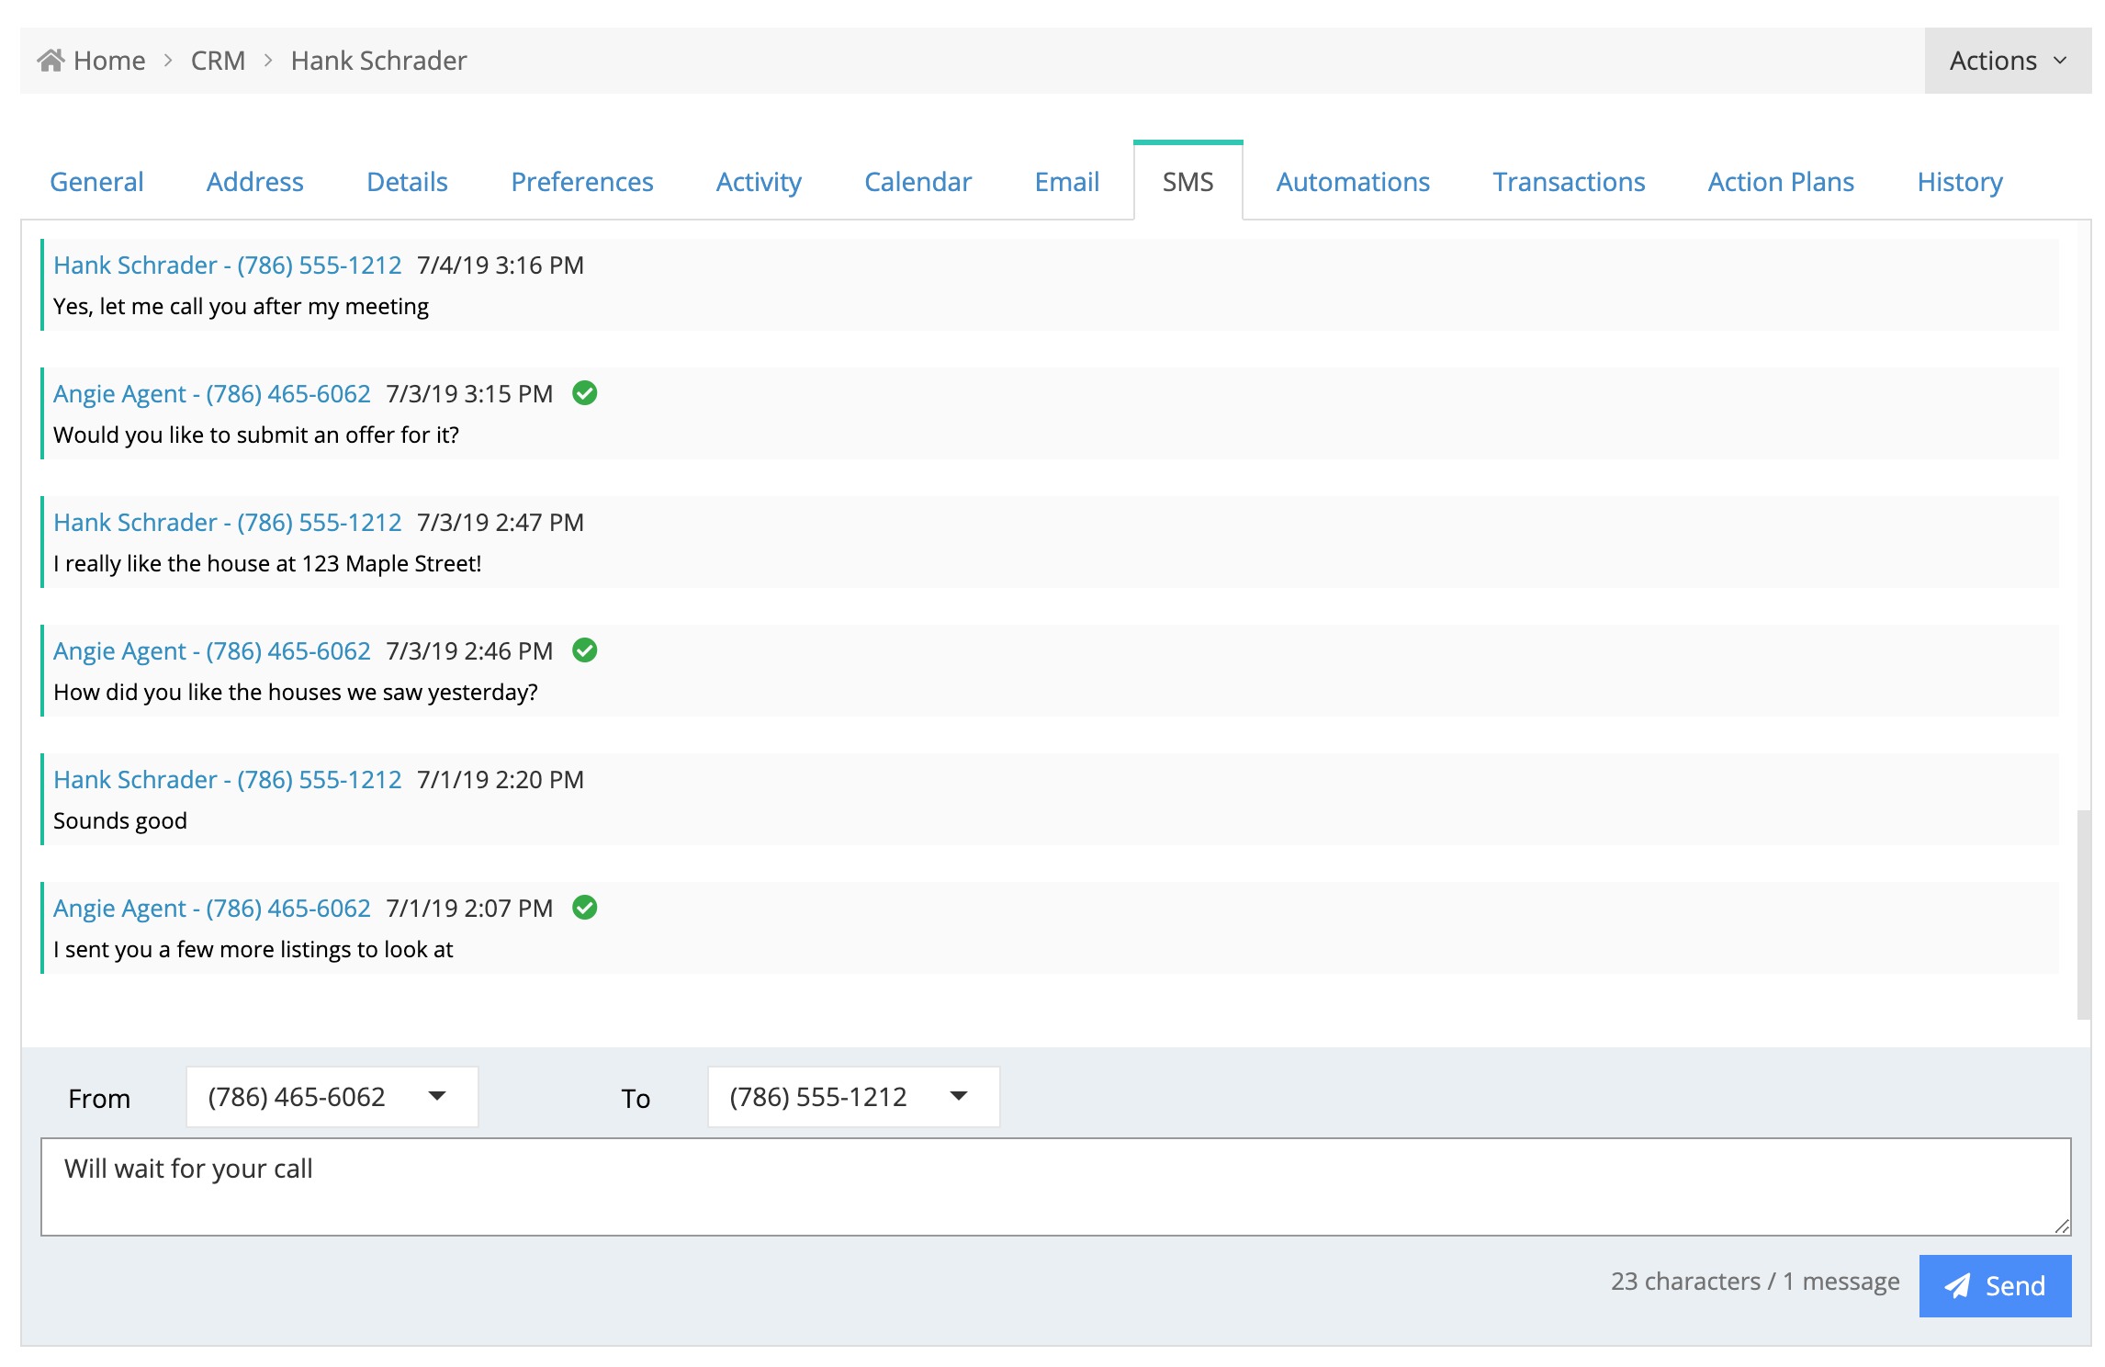Switch to the Email tab
The height and width of the screenshot is (1367, 2105).
(1066, 182)
